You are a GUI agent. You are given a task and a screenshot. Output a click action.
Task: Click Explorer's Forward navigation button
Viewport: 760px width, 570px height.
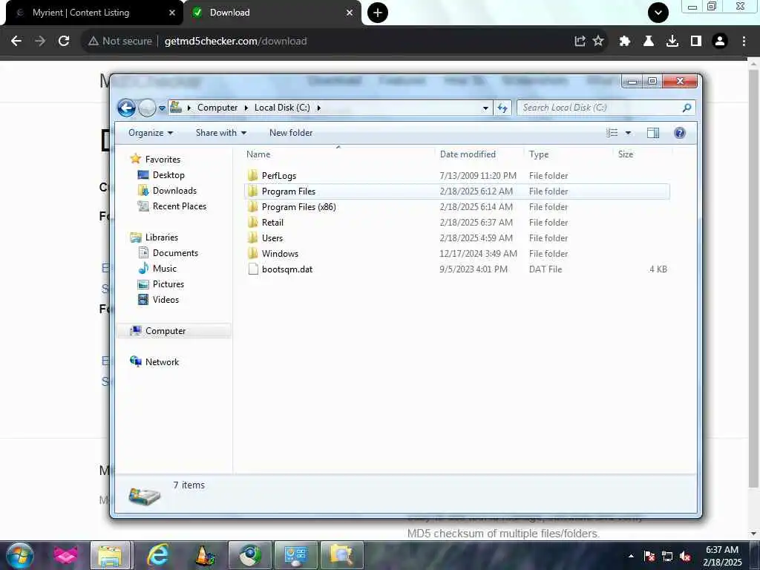click(147, 108)
